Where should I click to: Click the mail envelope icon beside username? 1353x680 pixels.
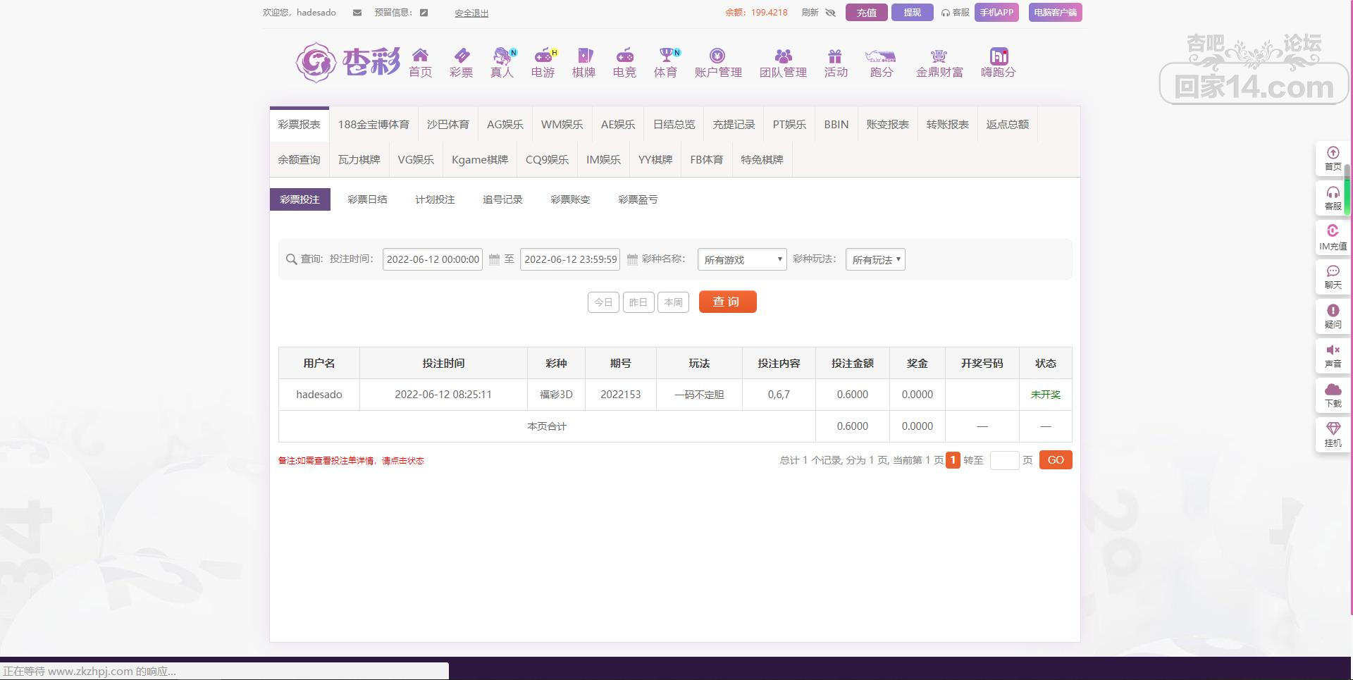357,13
